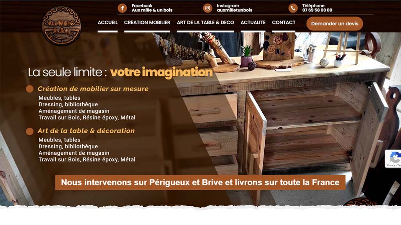Select the ACTUALITE menu item
Screen dimensions: 401x225
point(253,23)
